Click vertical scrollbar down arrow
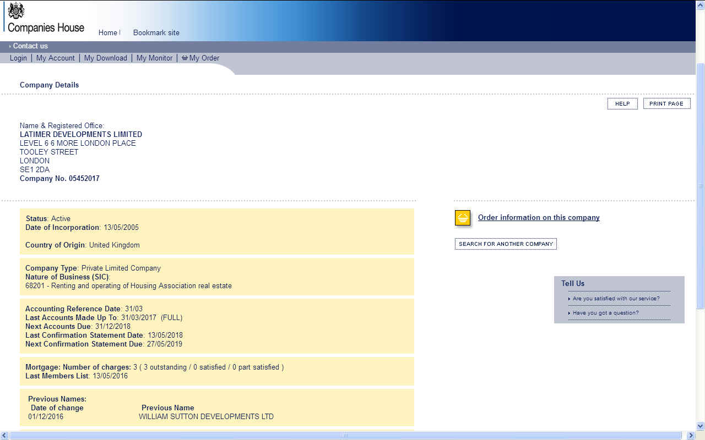This screenshot has width=705, height=440. point(701,426)
